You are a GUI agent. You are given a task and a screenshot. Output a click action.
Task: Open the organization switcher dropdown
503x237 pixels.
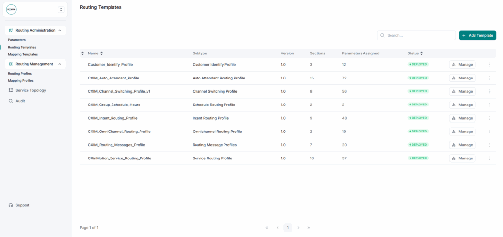click(61, 9)
